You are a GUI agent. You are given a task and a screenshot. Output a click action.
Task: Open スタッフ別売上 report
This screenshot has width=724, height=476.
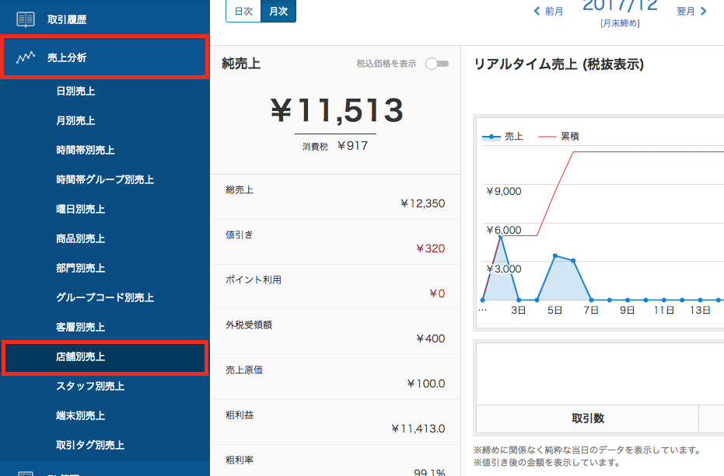90,387
